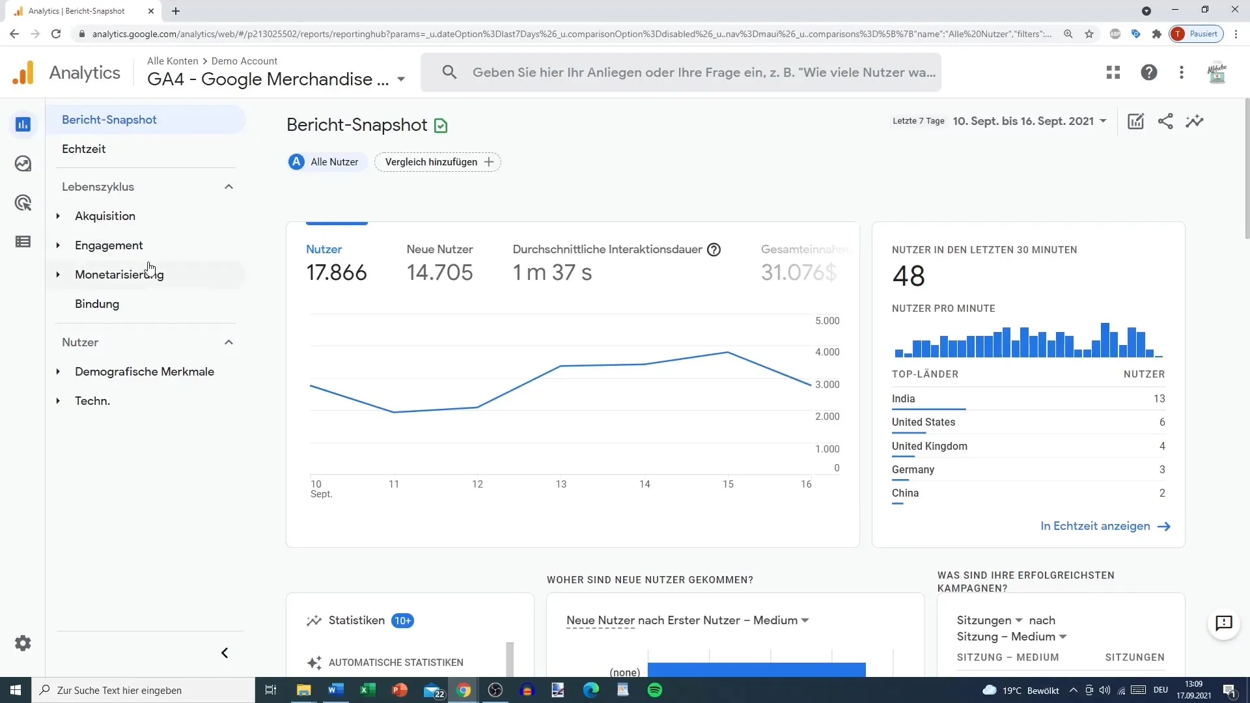Open the Insights sparkline icon

(1195, 121)
